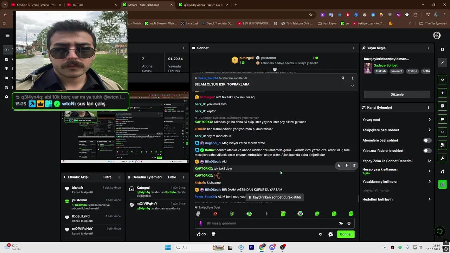Screen dimensions: 450x253
Task: Resume chat via kaydırırken sohbet duraklatıldı
Action: click(275, 197)
